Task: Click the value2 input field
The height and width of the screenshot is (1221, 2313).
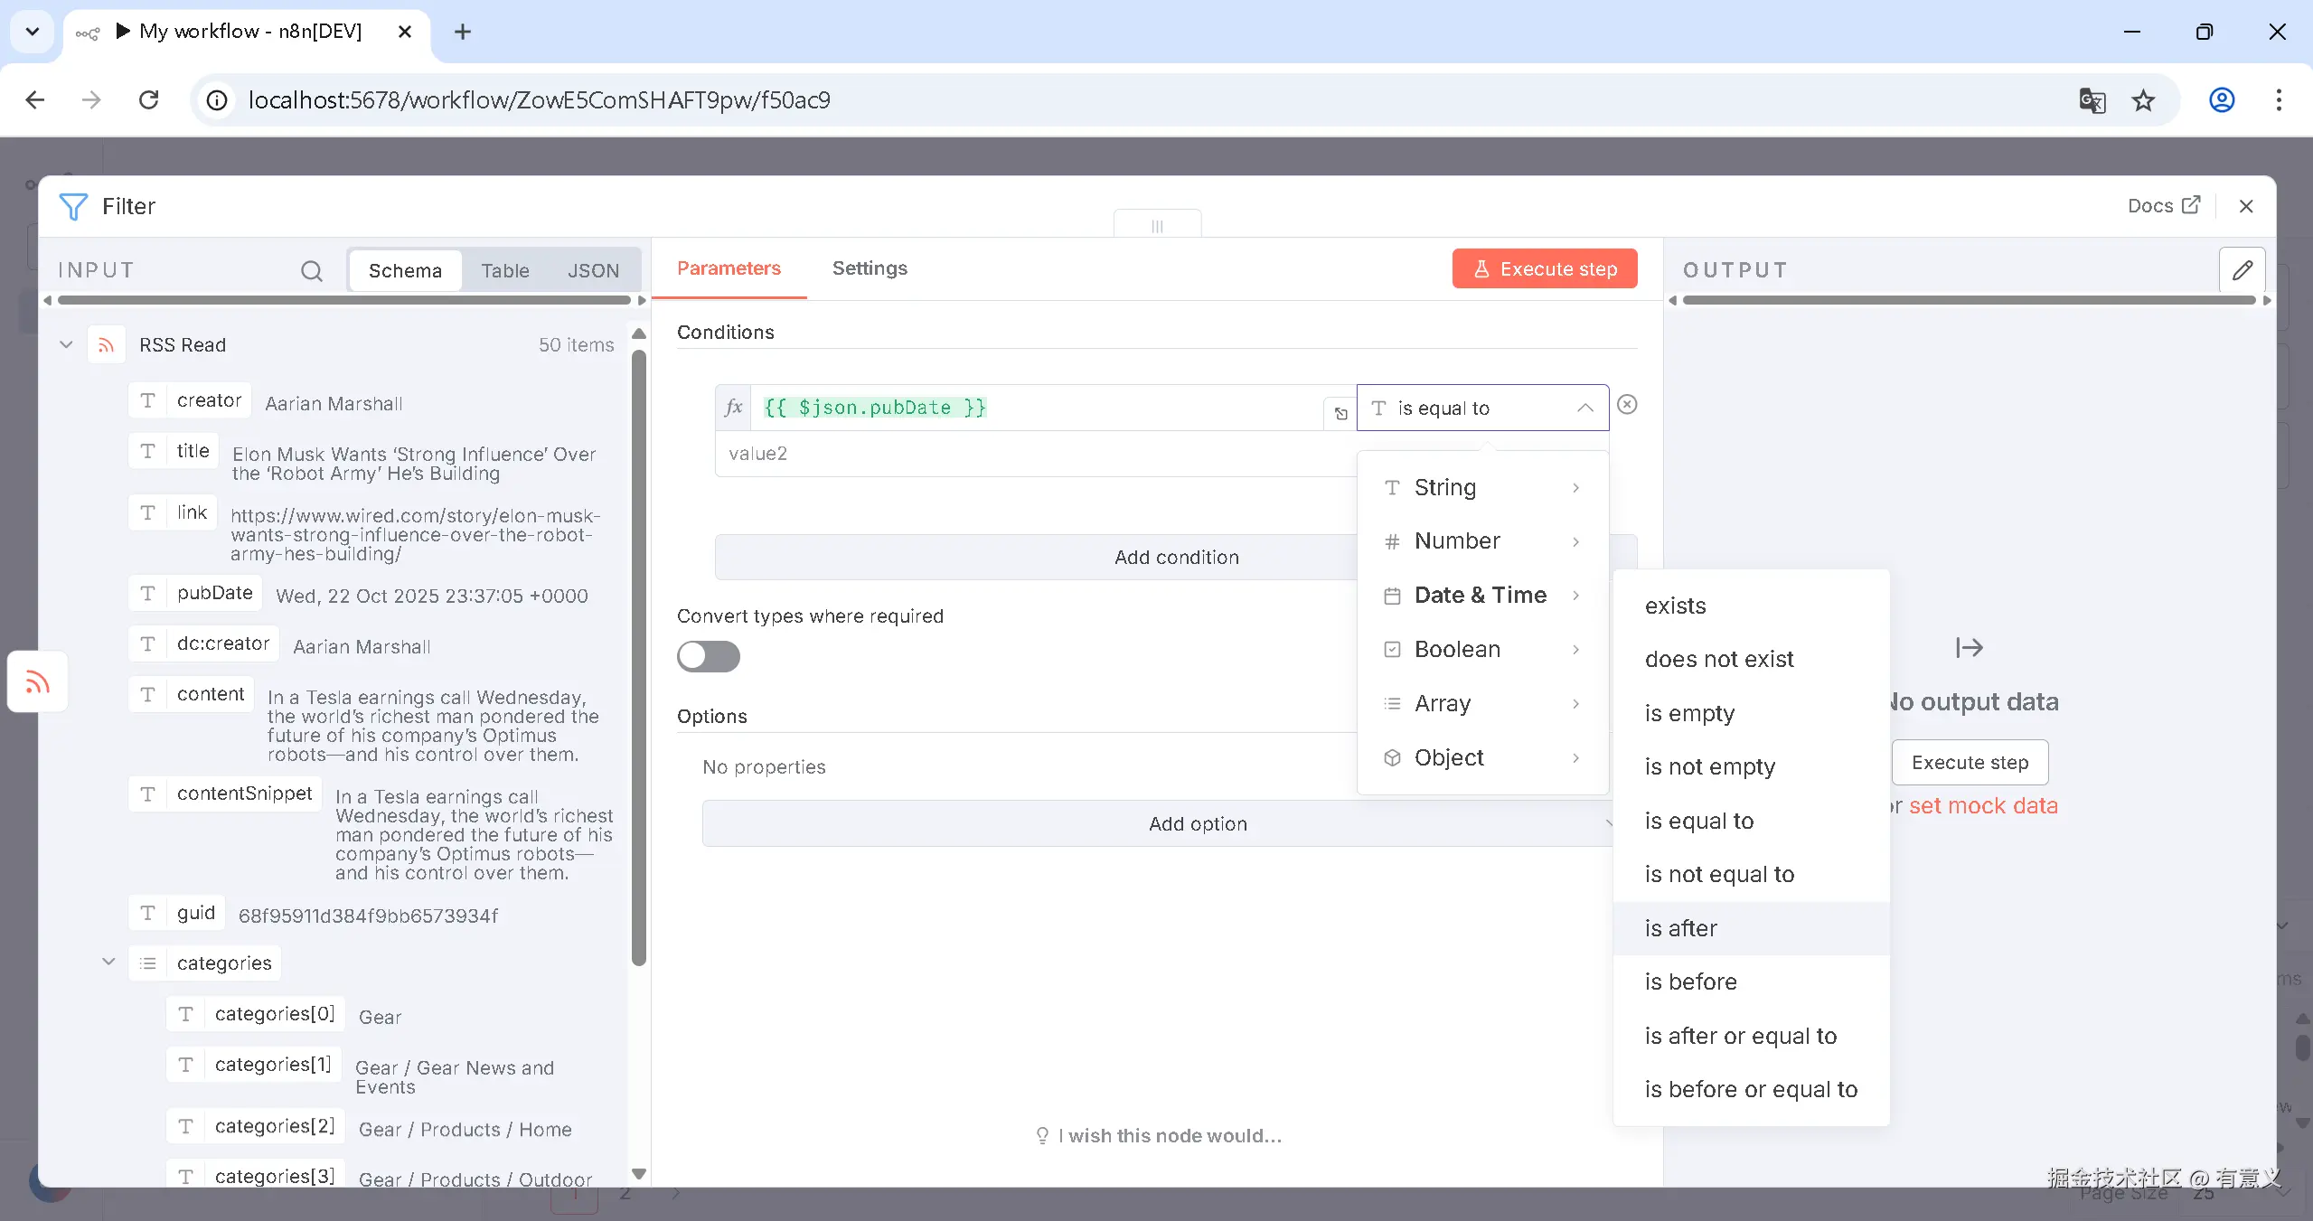Action: pos(1030,454)
